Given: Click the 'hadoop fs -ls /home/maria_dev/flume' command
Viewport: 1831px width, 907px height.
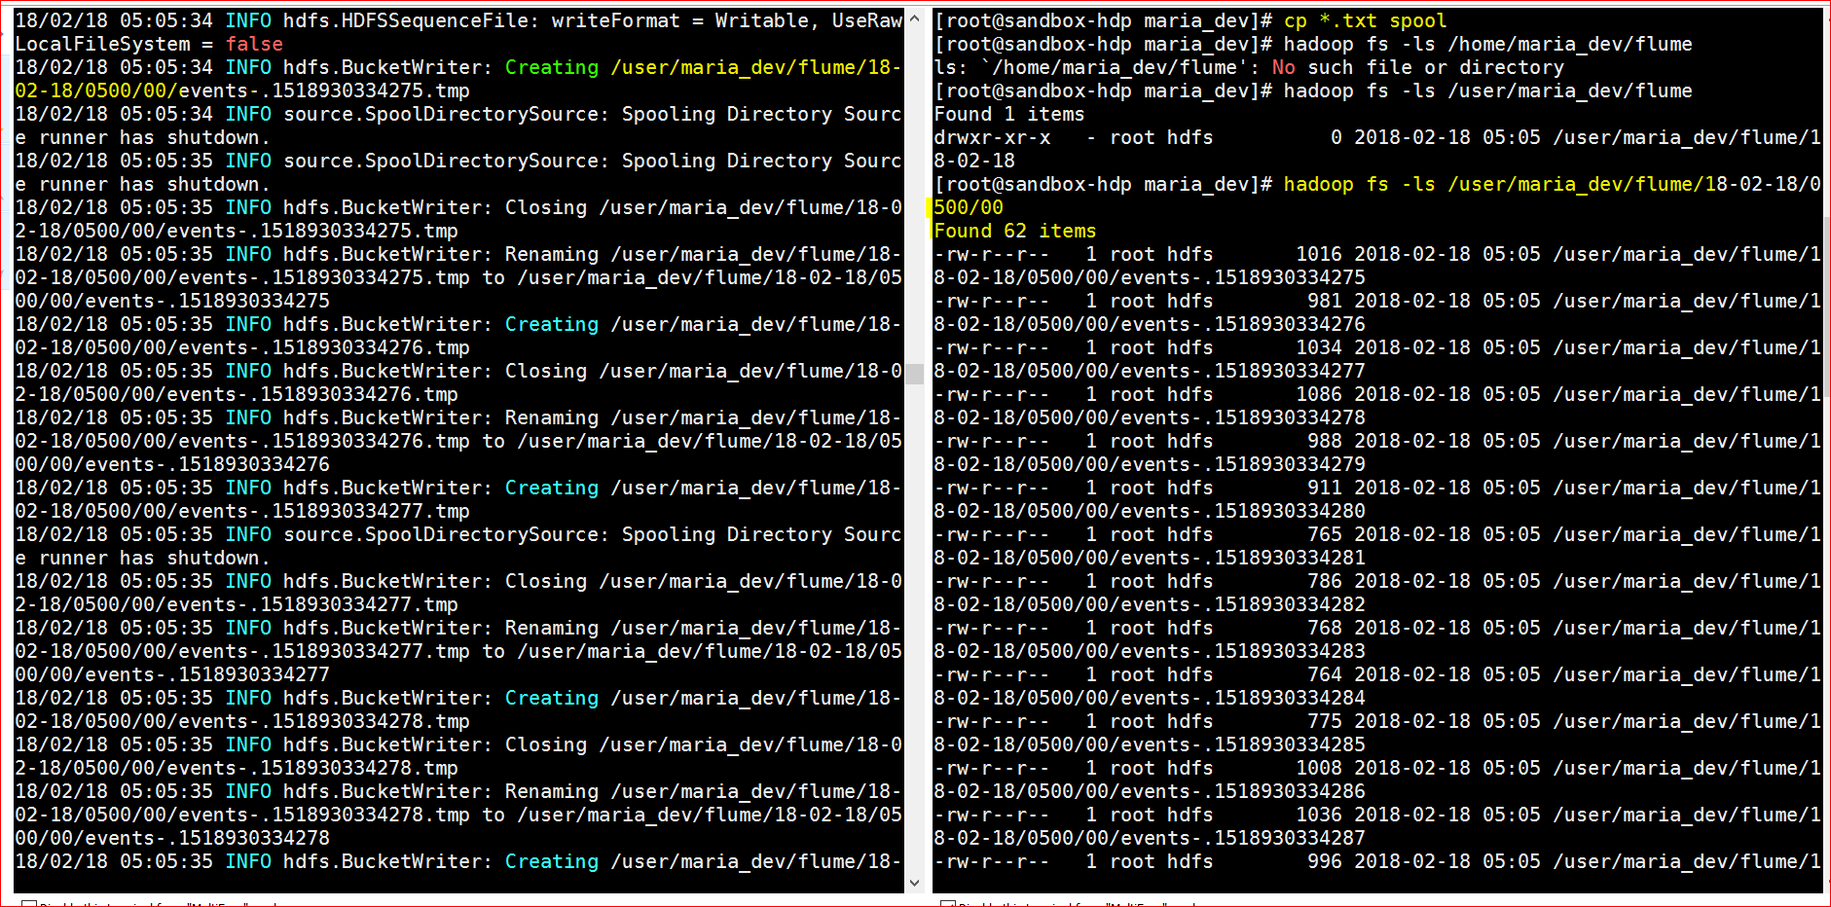Looking at the screenshot, I should point(1487,44).
